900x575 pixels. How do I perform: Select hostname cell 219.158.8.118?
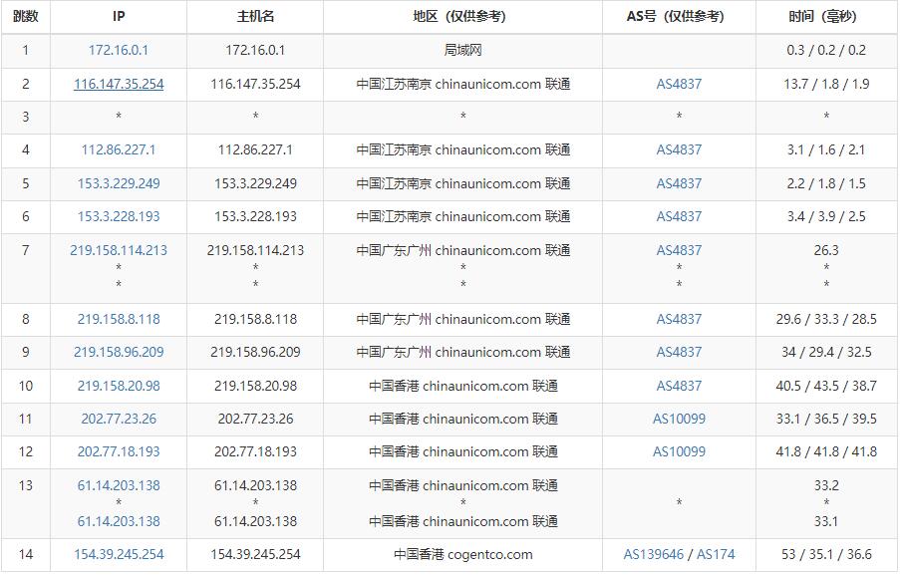click(255, 319)
